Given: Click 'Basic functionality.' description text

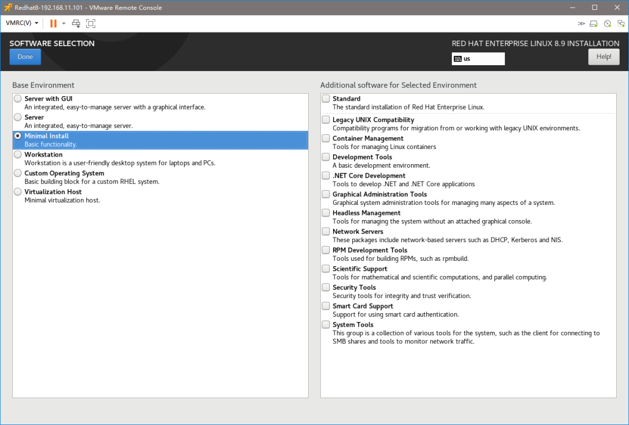Looking at the screenshot, I should 51,144.
